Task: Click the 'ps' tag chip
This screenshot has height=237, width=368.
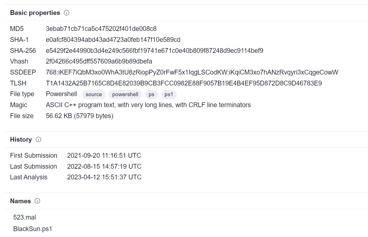Action: coord(151,94)
